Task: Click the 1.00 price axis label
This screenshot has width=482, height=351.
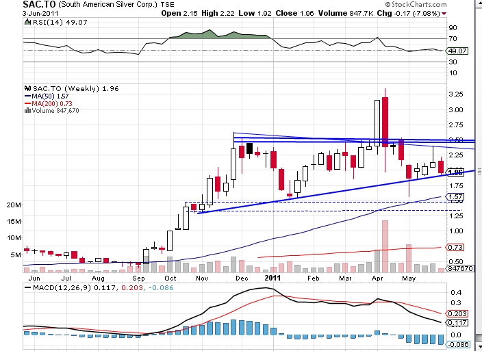Action: click(x=456, y=231)
